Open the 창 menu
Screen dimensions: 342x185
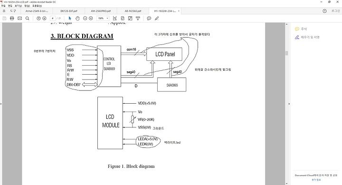(x=27, y=6)
